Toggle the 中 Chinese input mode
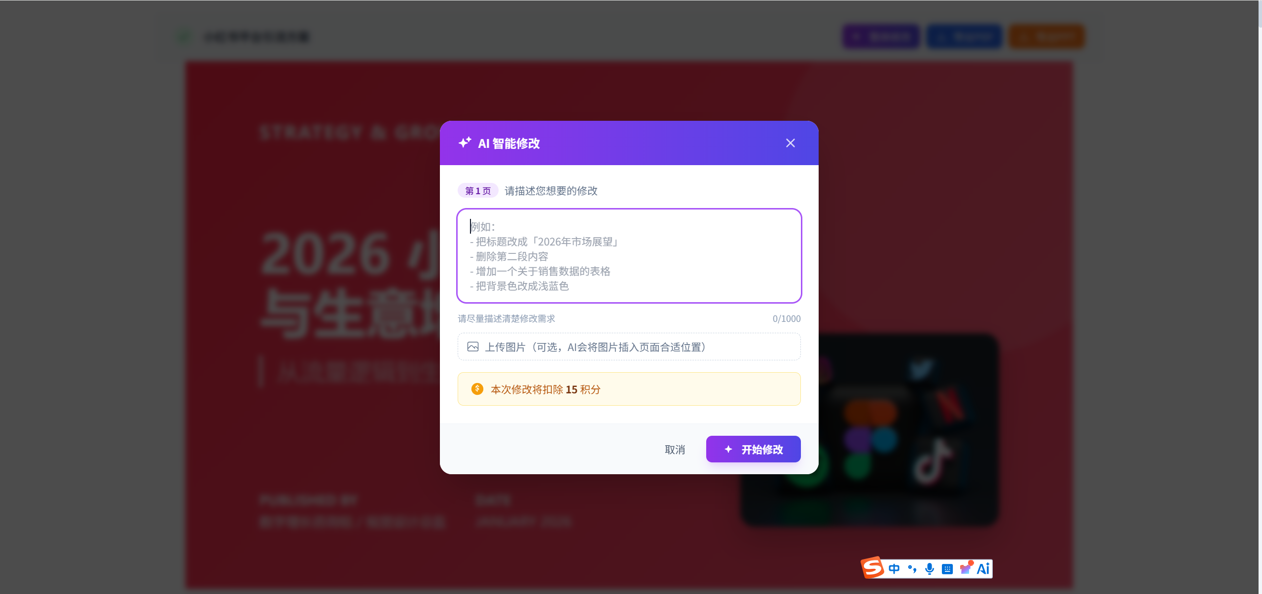1262x594 pixels. coord(894,569)
